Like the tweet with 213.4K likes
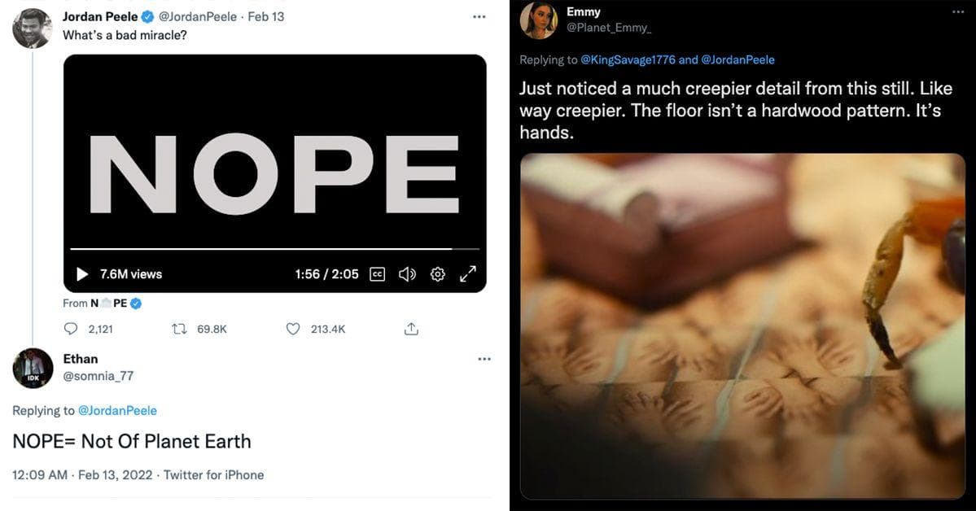 tap(292, 329)
